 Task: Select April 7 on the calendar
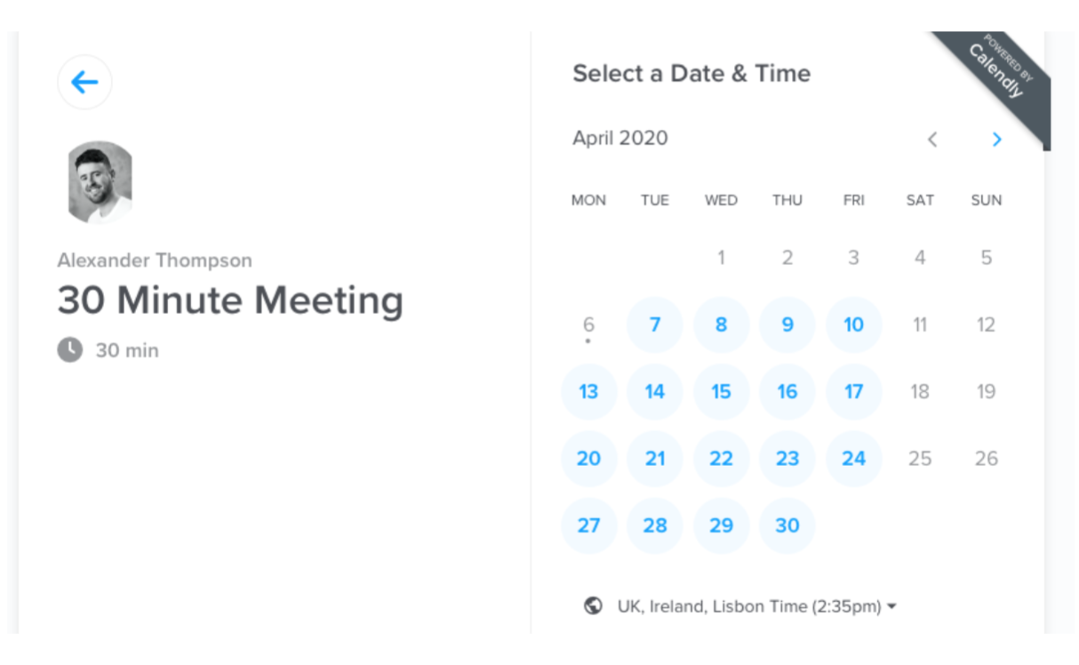click(x=655, y=325)
